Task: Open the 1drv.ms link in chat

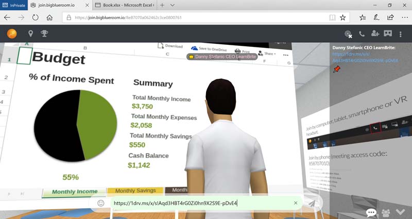Action: (x=365, y=57)
